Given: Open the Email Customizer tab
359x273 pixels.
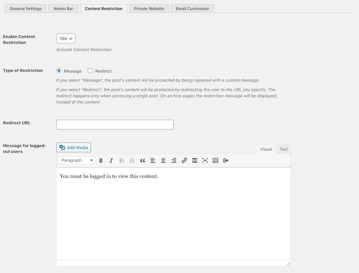Looking at the screenshot, I should coord(192,9).
